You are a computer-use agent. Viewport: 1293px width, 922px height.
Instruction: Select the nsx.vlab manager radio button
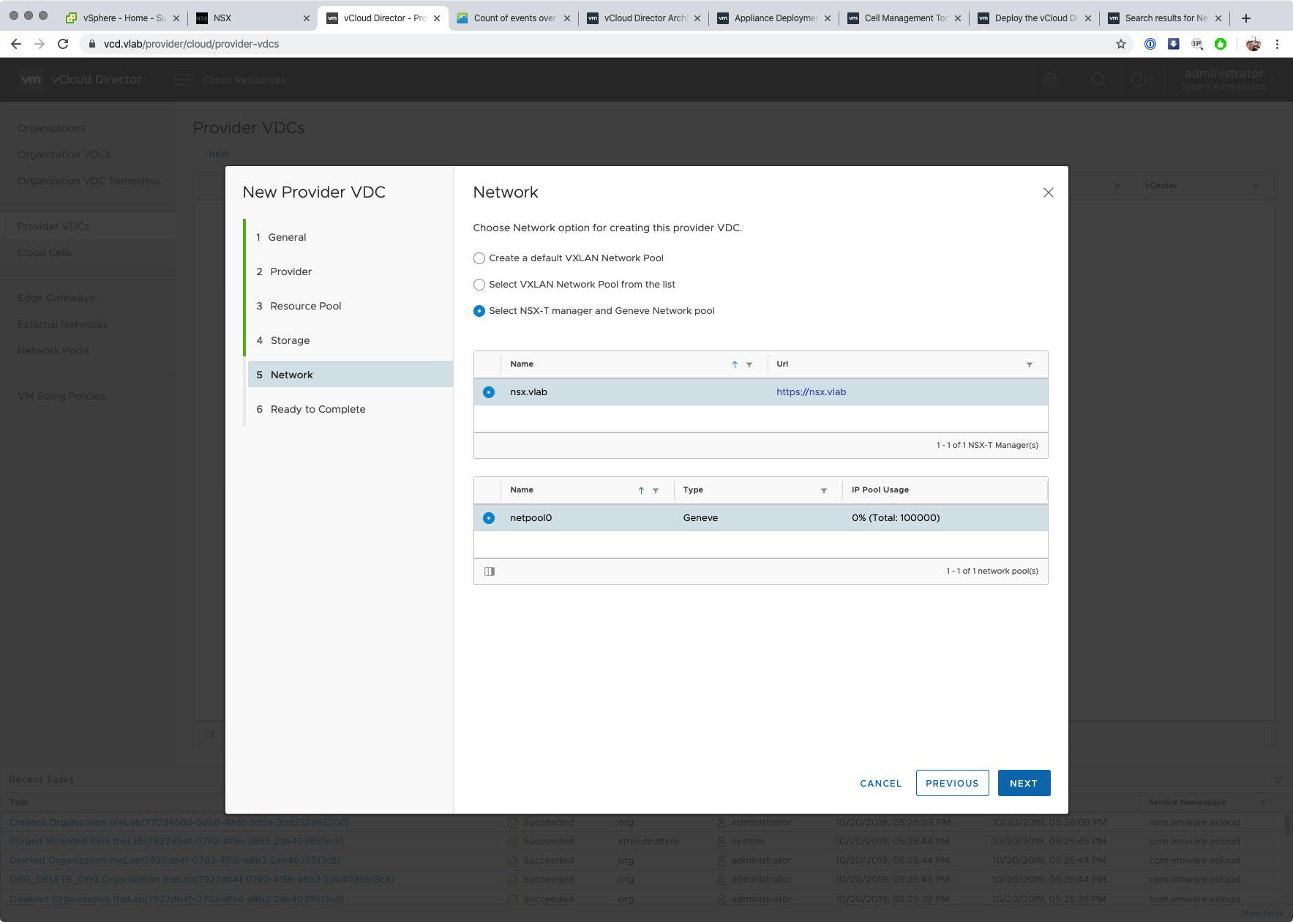[x=489, y=392]
